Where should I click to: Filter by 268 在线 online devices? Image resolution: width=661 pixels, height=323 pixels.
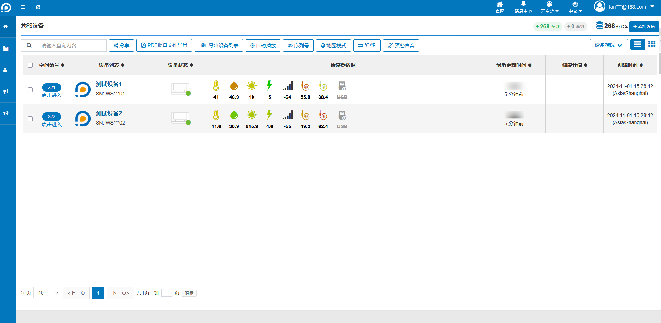548,27
